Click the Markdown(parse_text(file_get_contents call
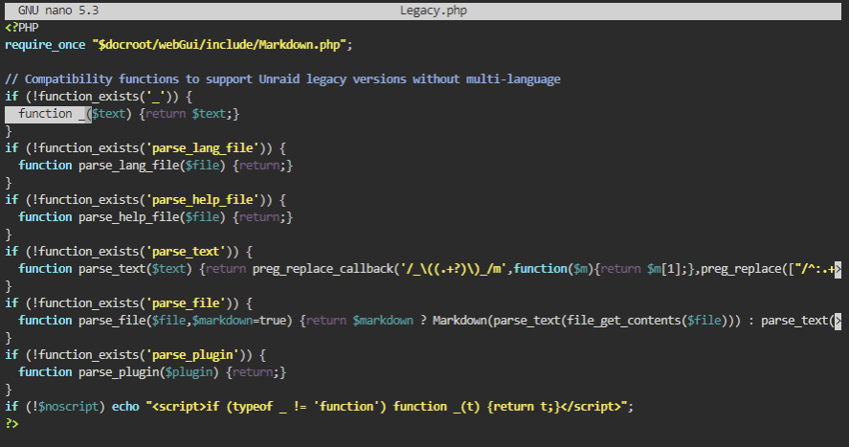Image resolution: width=849 pixels, height=447 pixels. point(559,321)
